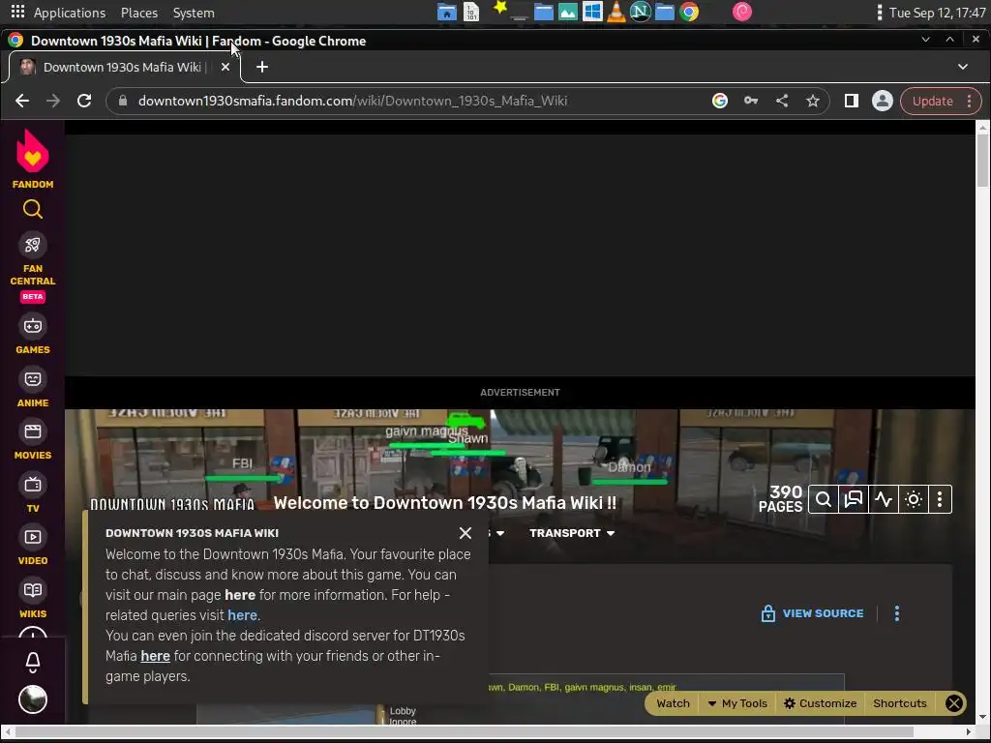Share this page icon
This screenshot has height=743, width=991.
(782, 101)
